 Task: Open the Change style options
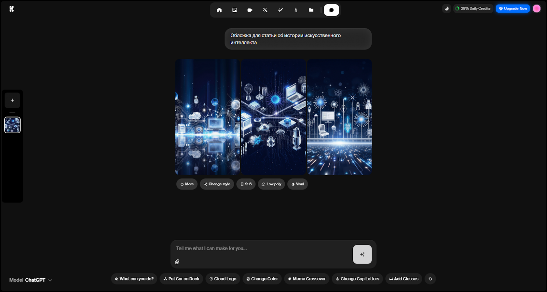[x=217, y=184]
